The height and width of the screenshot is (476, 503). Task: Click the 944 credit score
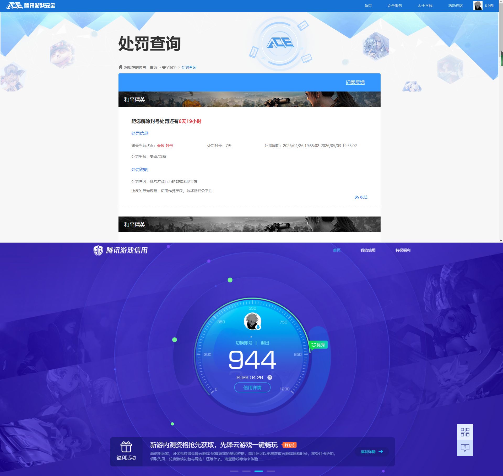coord(252,360)
